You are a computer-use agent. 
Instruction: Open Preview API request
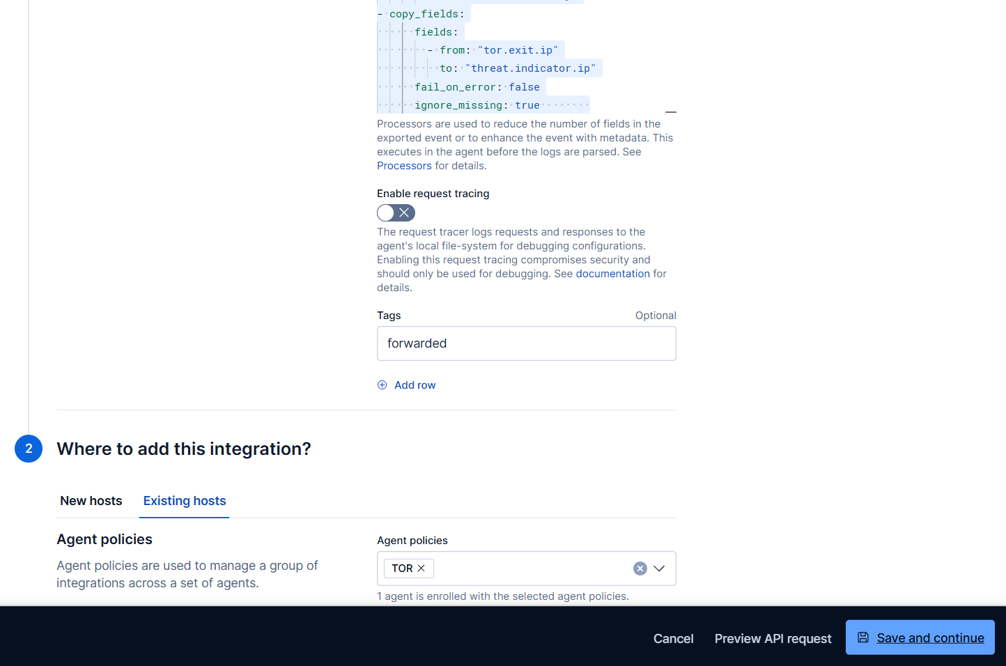[773, 639]
